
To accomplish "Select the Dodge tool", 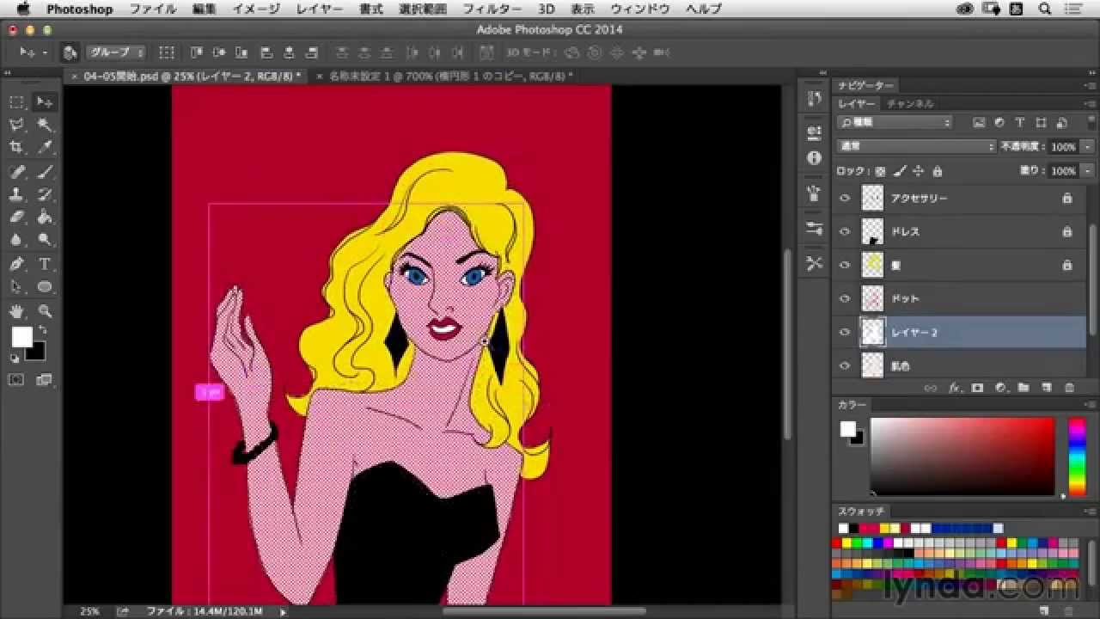I will (x=45, y=241).
